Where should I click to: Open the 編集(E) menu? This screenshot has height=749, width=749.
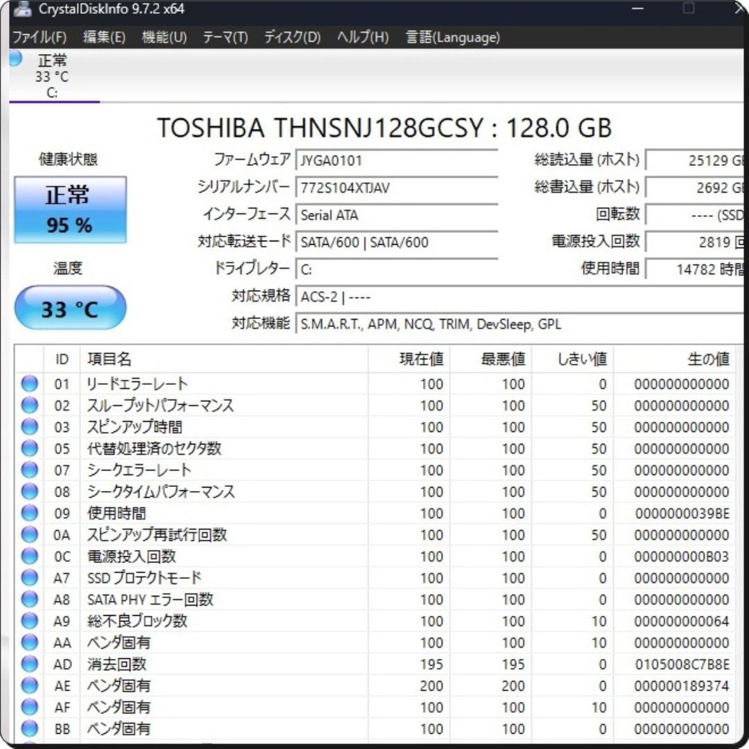click(x=104, y=37)
